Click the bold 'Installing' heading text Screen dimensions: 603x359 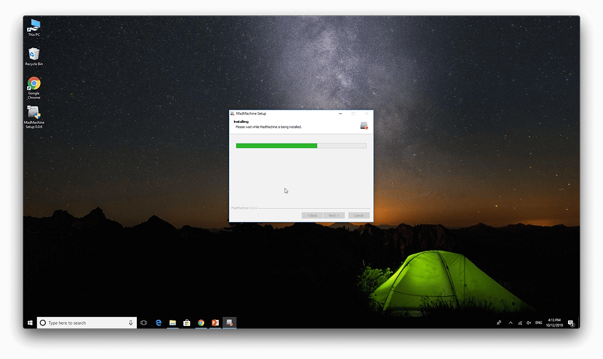pyautogui.click(x=241, y=122)
